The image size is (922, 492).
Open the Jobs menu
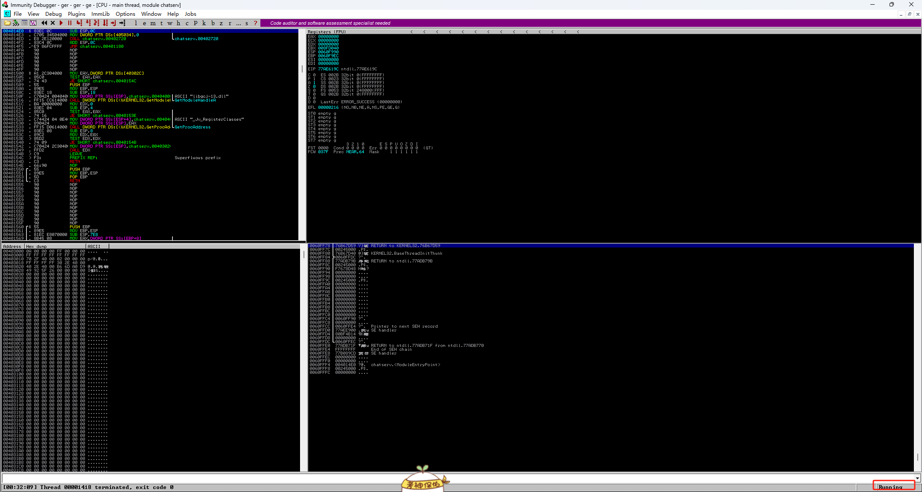pyautogui.click(x=190, y=14)
